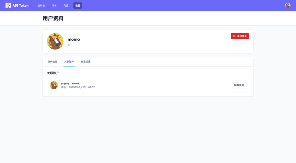
Task: Click the momo name in the linked account row
Action: [65, 84]
